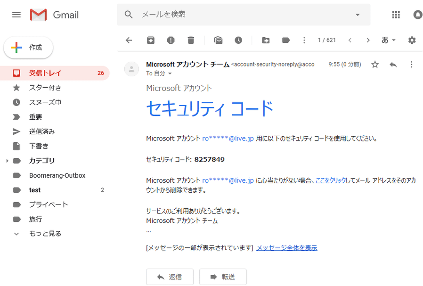Go to older message arrow
The height and width of the screenshot is (286, 423).
368,41
